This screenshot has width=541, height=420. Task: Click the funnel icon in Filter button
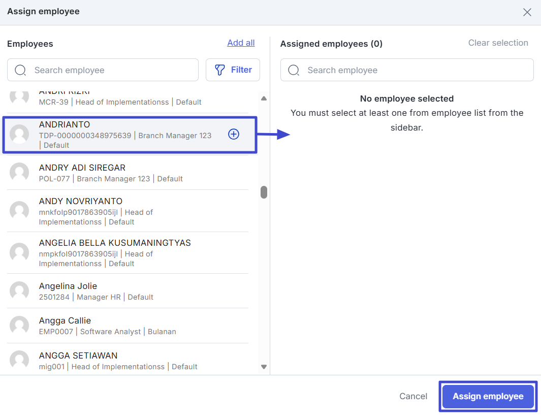pyautogui.click(x=220, y=70)
